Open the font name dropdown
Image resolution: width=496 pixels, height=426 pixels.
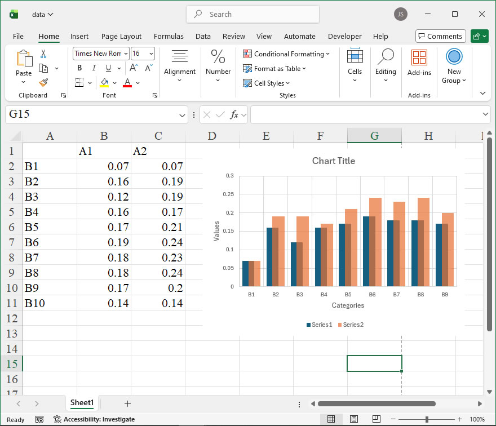tap(126, 54)
